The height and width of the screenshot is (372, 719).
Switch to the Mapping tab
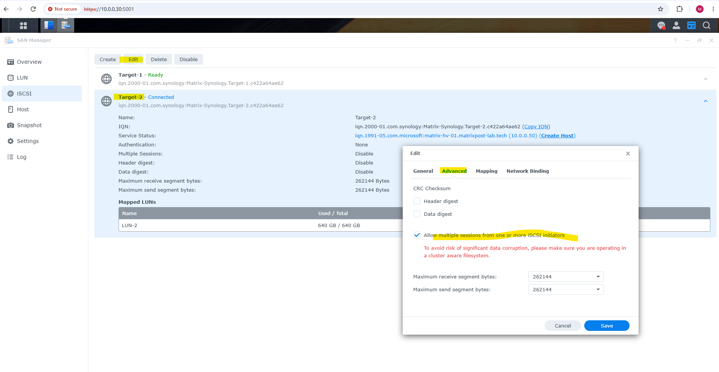[487, 171]
